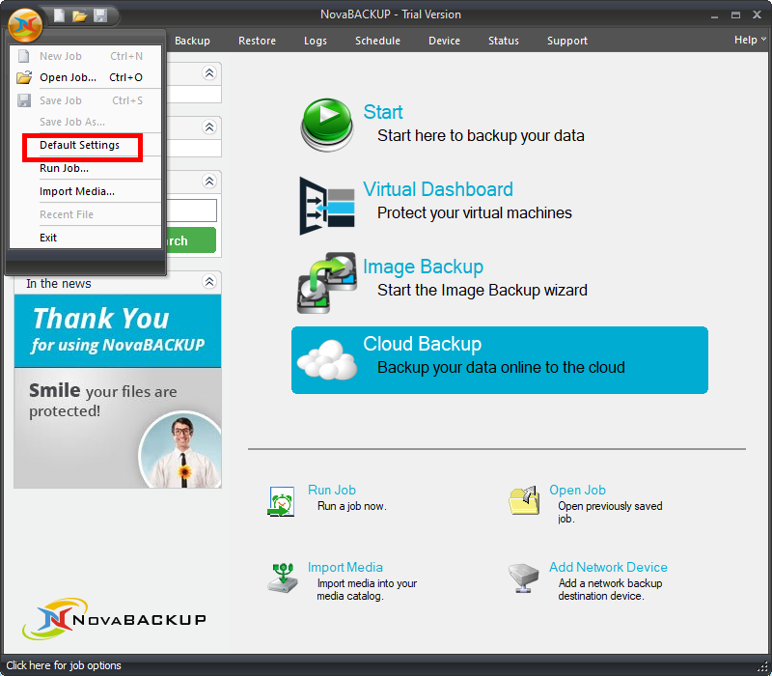This screenshot has width=772, height=676.
Task: Launch the Image Backup disk icon
Action: click(327, 281)
